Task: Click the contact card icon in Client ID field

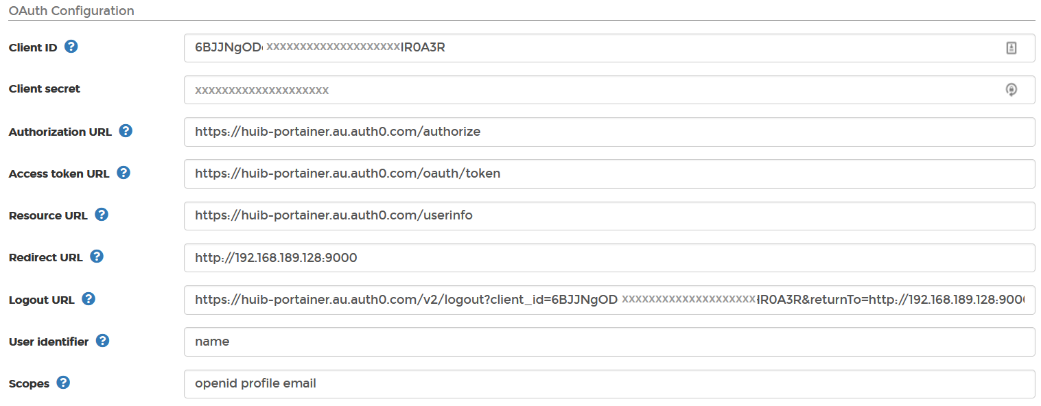Action: pos(1011,47)
